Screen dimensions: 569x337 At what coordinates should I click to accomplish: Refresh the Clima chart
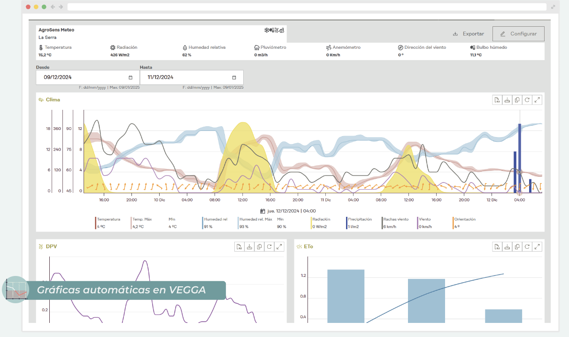click(527, 100)
